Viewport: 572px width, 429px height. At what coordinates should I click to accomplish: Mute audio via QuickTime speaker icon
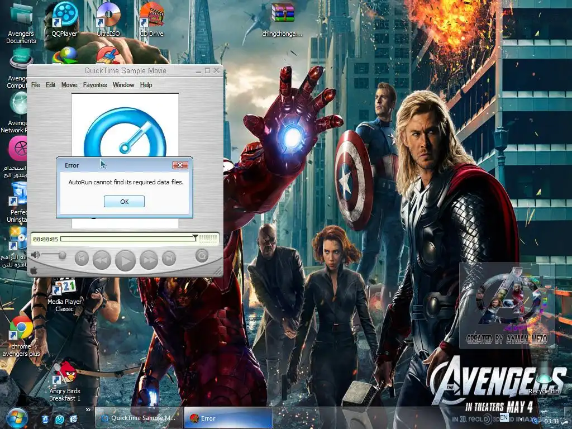[x=35, y=255]
